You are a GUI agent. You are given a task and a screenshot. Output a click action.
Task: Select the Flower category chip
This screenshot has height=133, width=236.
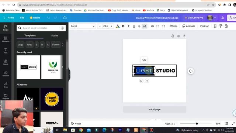pos(56,45)
